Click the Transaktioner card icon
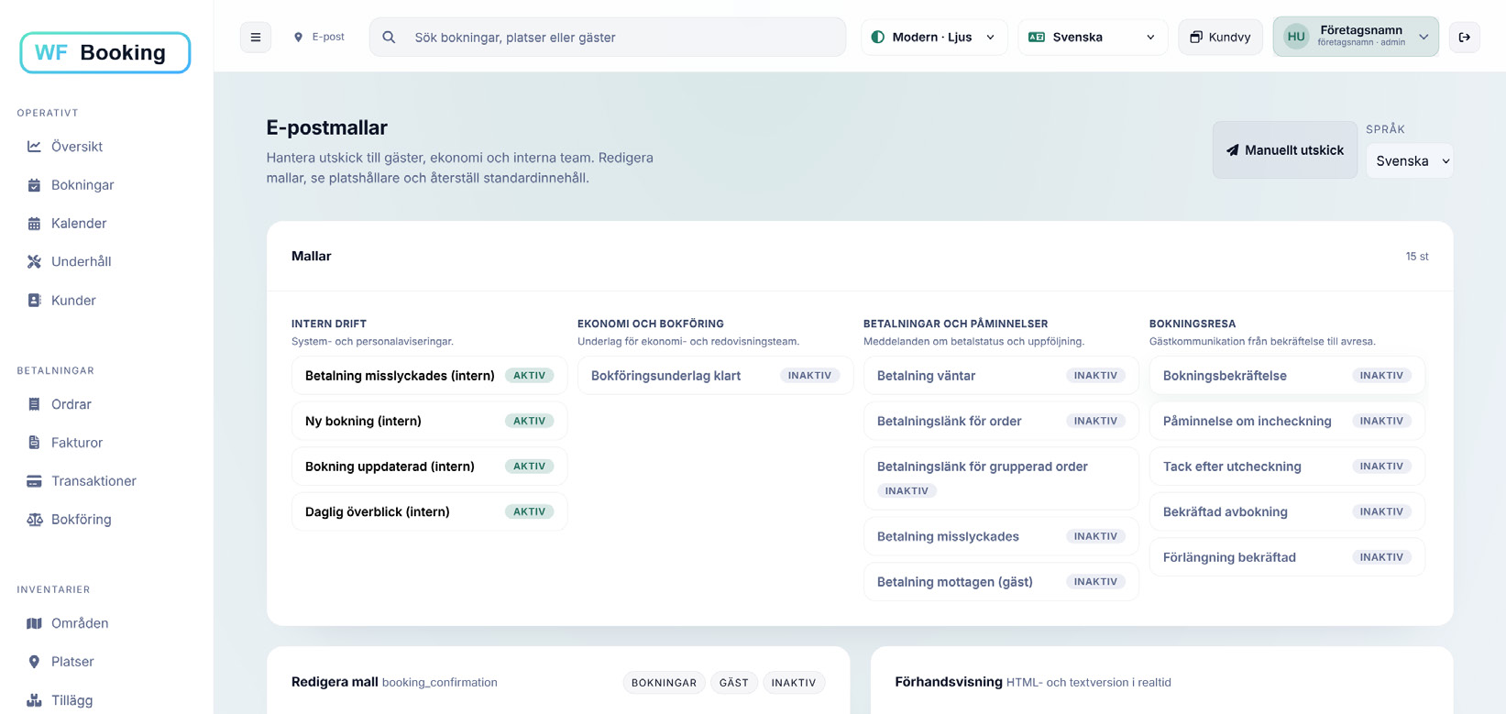 pos(34,481)
